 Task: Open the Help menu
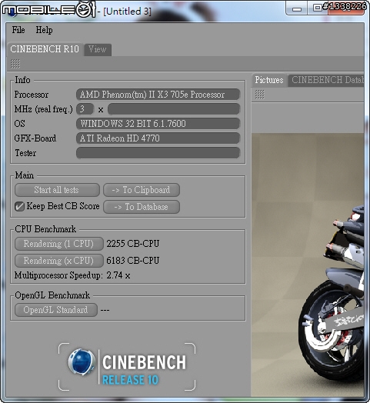44,30
